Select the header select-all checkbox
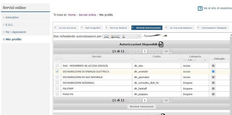Image resolution: width=232 pixels, height=115 pixels. click(x=57, y=59)
